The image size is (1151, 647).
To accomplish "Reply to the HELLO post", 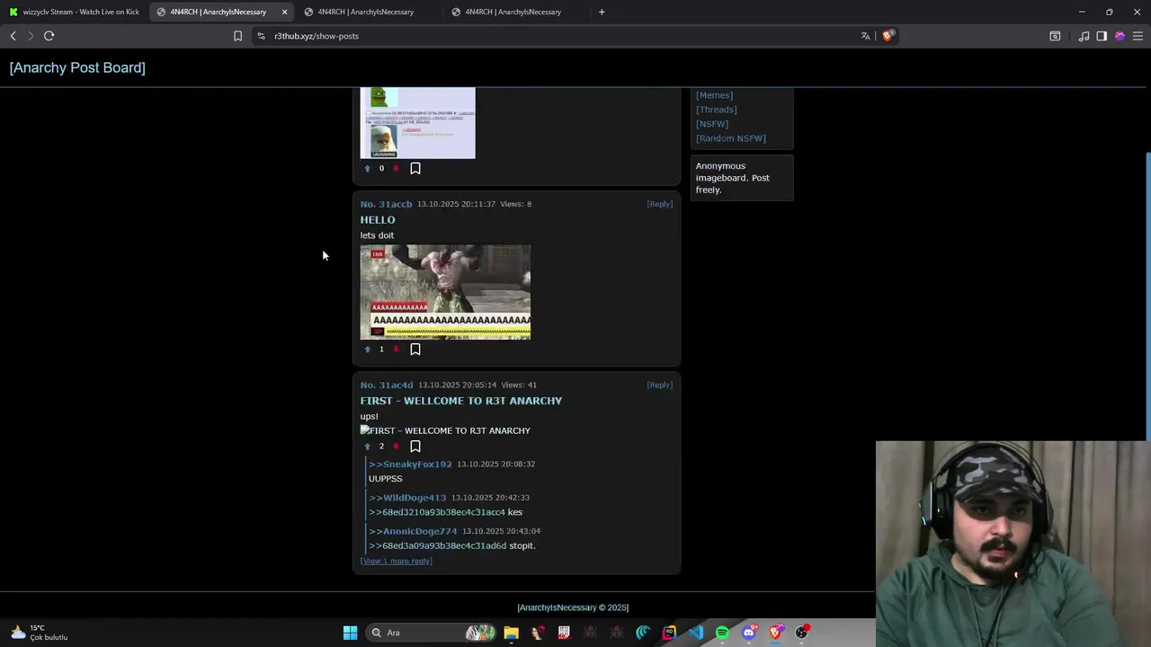I will tap(660, 204).
